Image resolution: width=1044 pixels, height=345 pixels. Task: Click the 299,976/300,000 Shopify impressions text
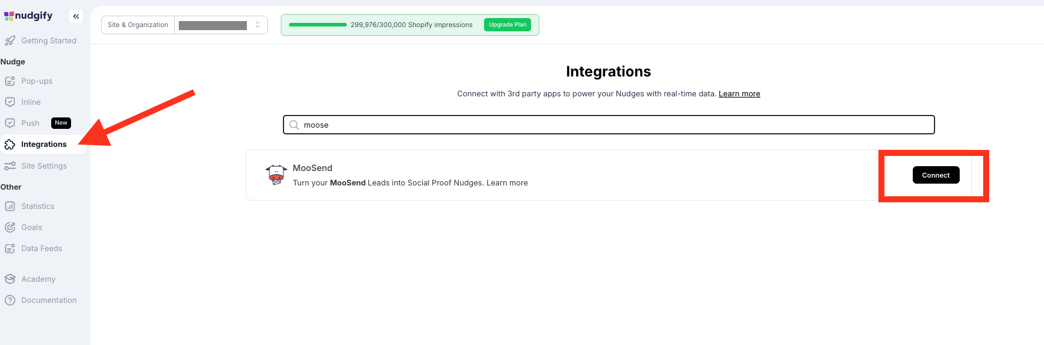pos(412,25)
